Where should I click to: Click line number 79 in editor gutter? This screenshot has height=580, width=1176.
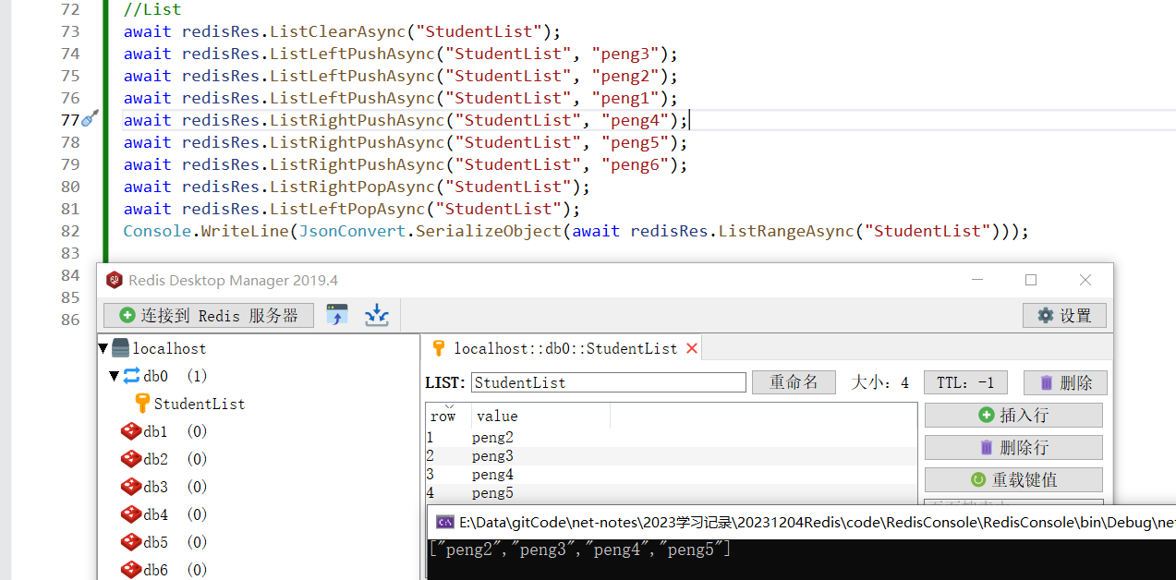[70, 164]
